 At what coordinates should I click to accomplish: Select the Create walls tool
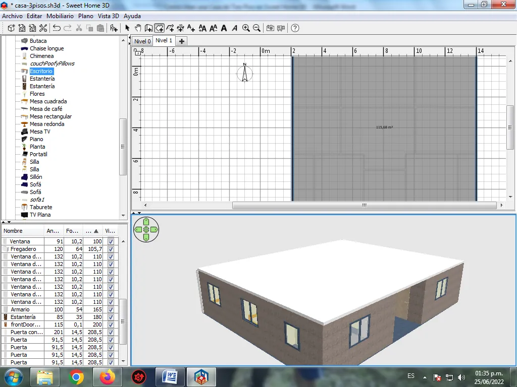pos(148,28)
